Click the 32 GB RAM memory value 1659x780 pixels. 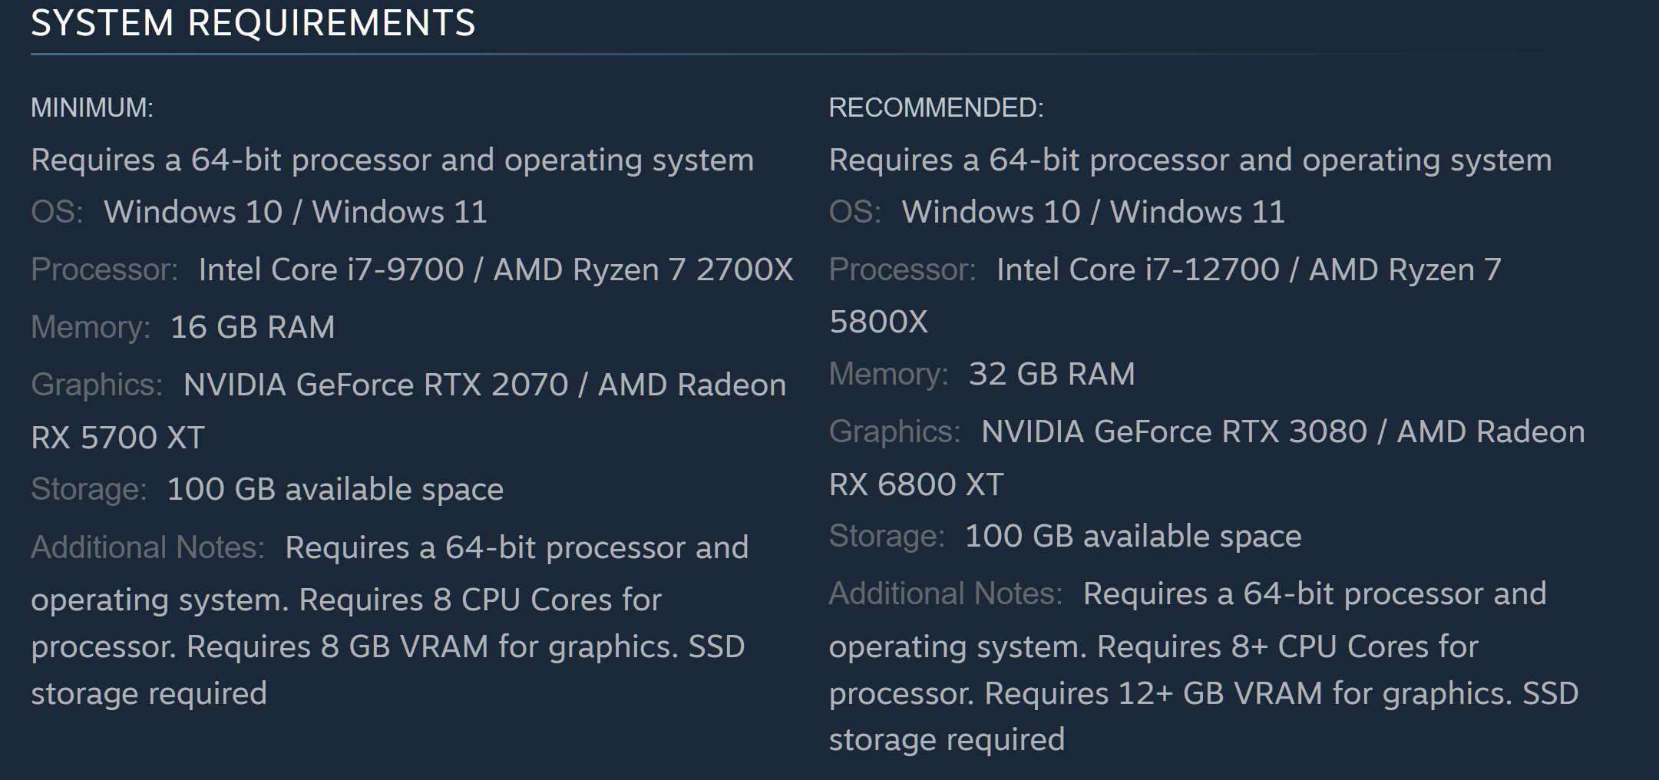click(x=1051, y=375)
